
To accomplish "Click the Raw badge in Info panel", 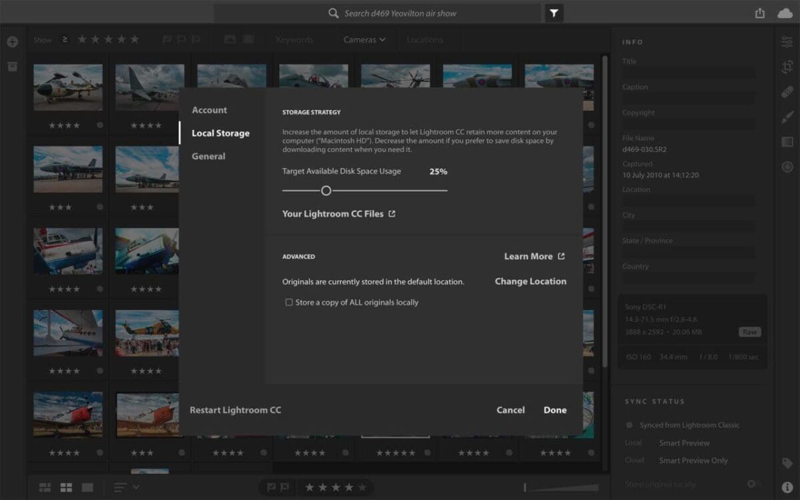I will coord(749,332).
